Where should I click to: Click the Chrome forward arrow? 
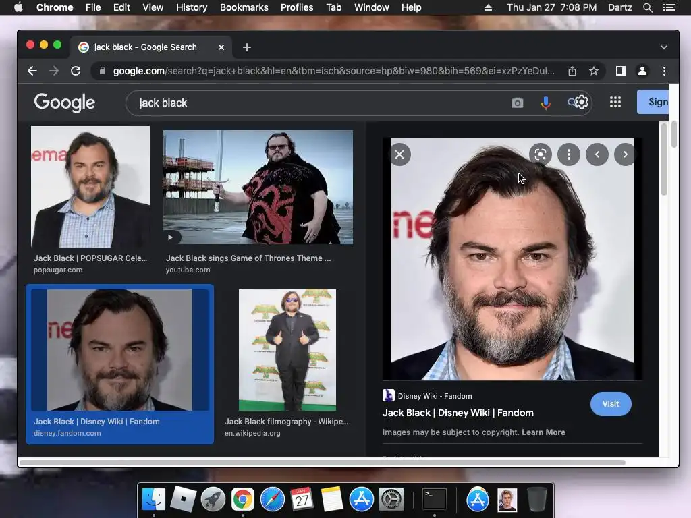[x=54, y=71]
